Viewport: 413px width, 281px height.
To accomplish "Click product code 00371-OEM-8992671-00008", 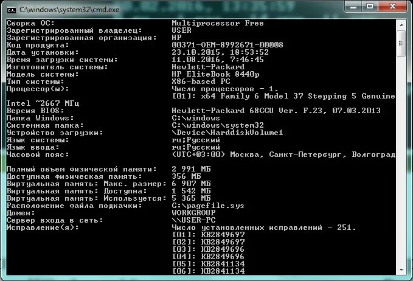I will click(227, 45).
